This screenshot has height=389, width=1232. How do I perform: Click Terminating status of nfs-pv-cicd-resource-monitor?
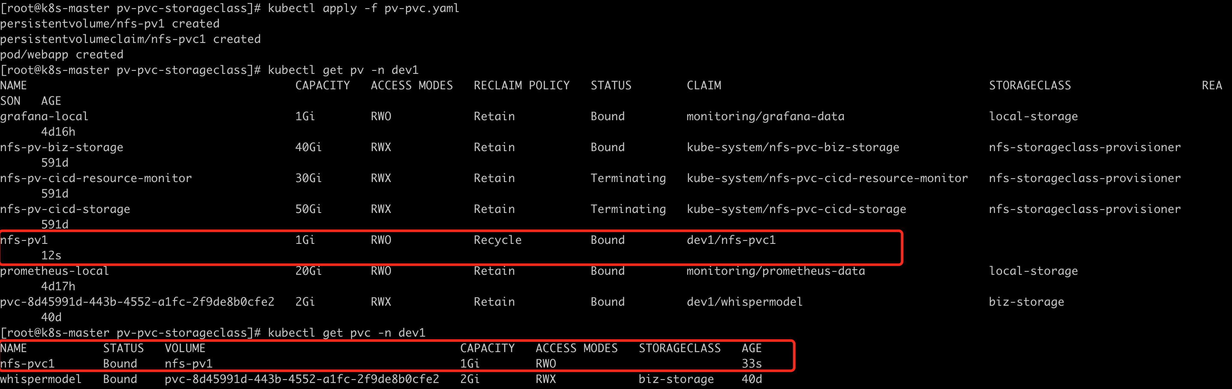[628, 178]
